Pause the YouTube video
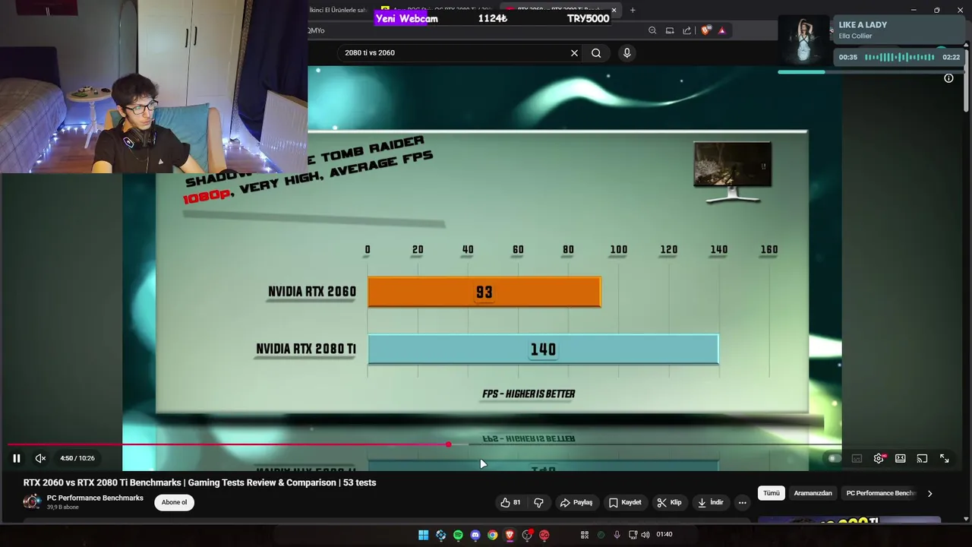 [16, 458]
